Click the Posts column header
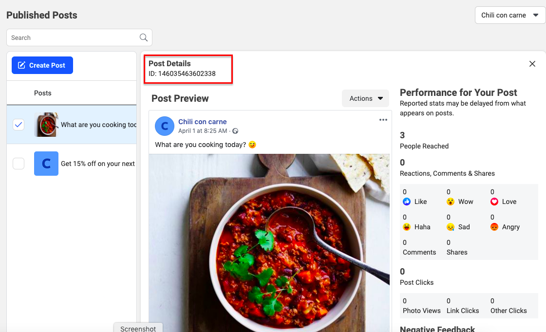546x332 pixels. tap(42, 93)
